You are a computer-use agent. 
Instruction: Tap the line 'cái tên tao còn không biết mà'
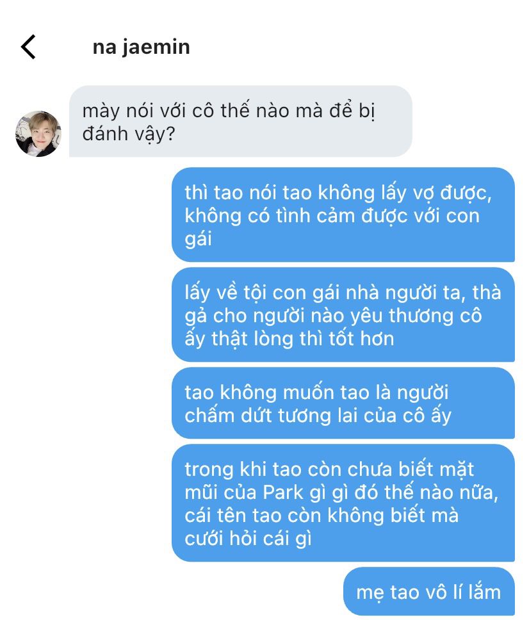(x=321, y=516)
